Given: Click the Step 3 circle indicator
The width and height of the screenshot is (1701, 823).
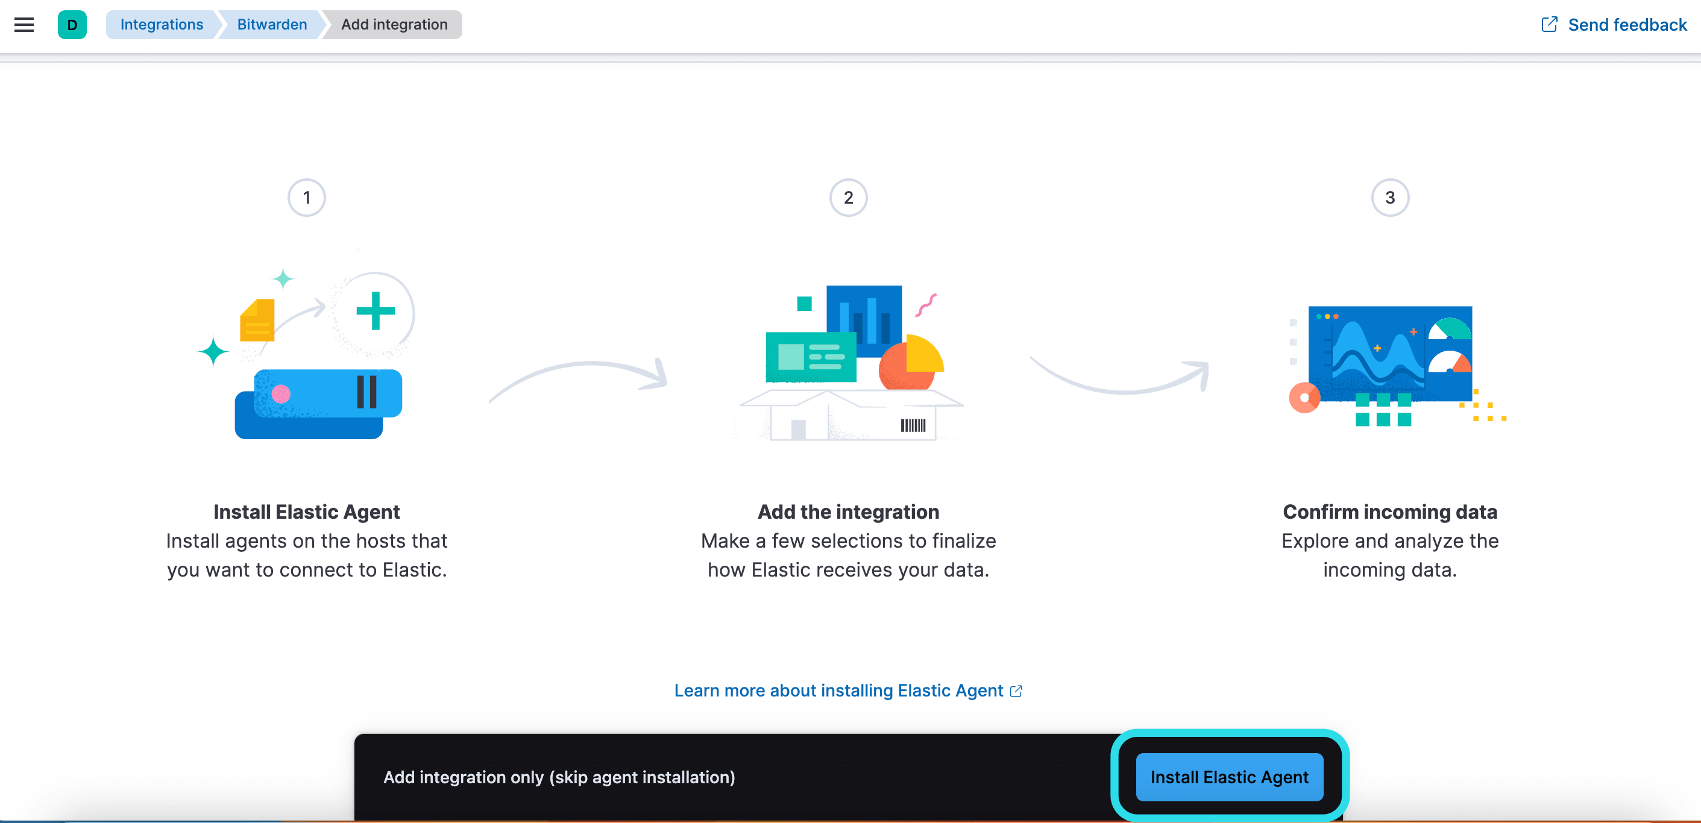Looking at the screenshot, I should tap(1389, 198).
